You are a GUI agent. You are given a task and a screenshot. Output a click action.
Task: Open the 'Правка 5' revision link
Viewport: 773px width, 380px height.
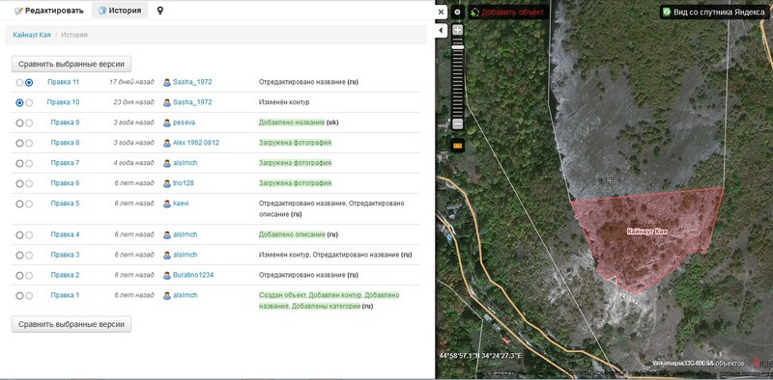tap(65, 204)
